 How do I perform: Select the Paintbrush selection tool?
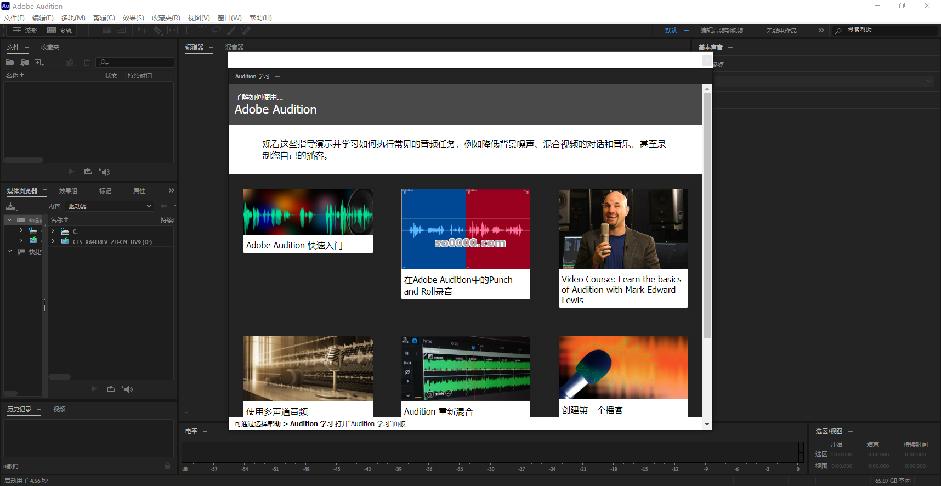pos(231,31)
